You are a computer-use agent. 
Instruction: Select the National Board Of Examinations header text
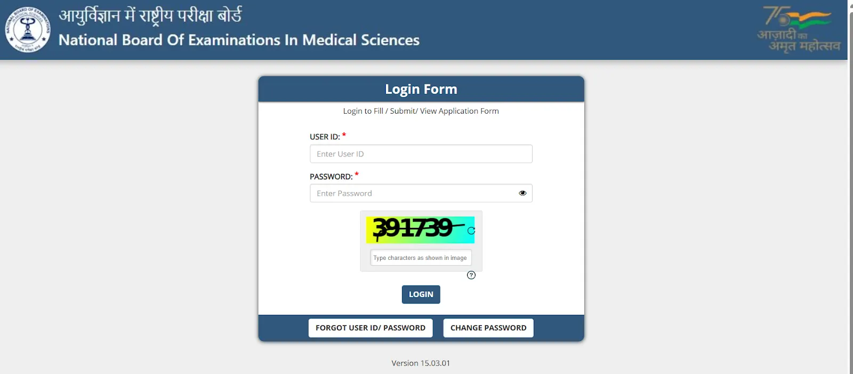tap(240, 40)
